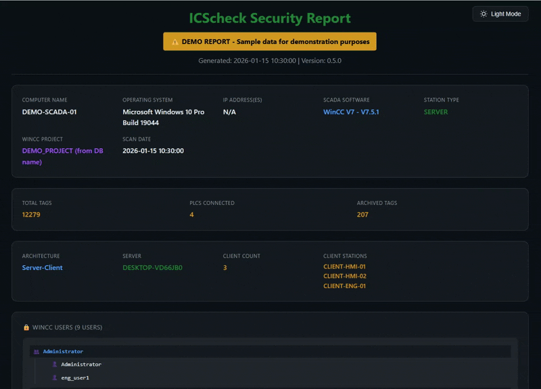541x389 pixels.
Task: Click the sun icon in Light Mode button
Action: [484, 14]
